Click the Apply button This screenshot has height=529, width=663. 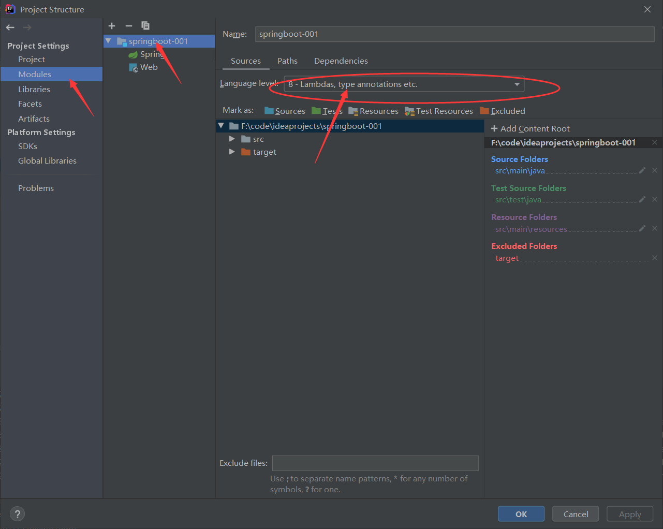point(630,514)
